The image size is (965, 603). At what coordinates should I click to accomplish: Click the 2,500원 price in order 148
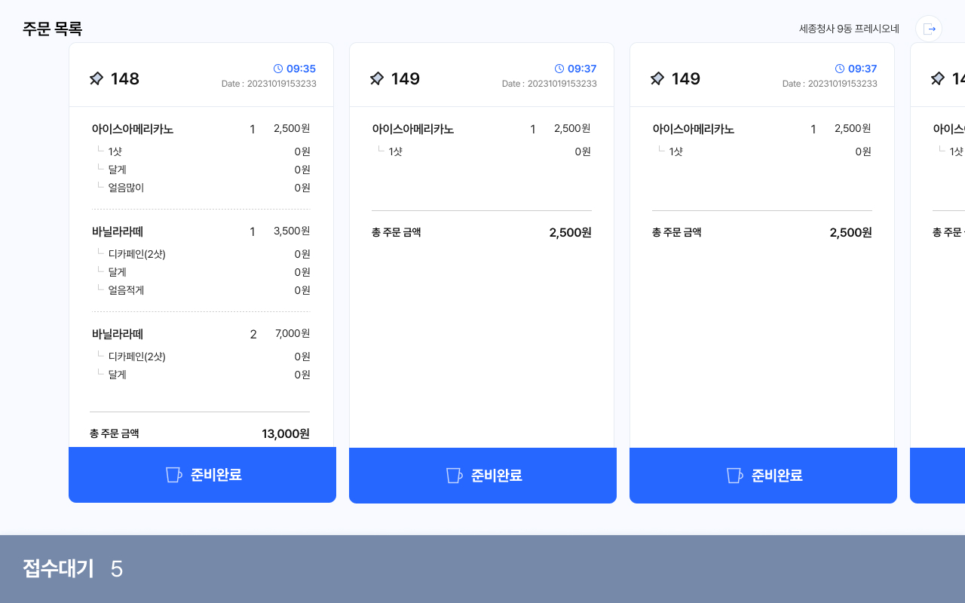pos(292,128)
